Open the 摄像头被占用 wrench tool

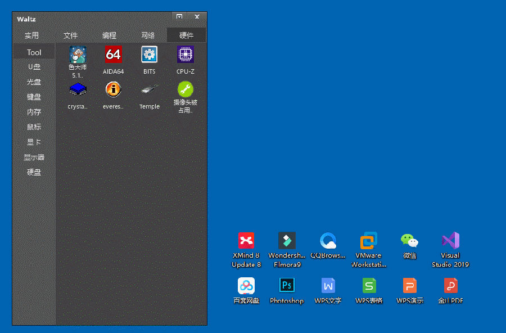point(185,89)
